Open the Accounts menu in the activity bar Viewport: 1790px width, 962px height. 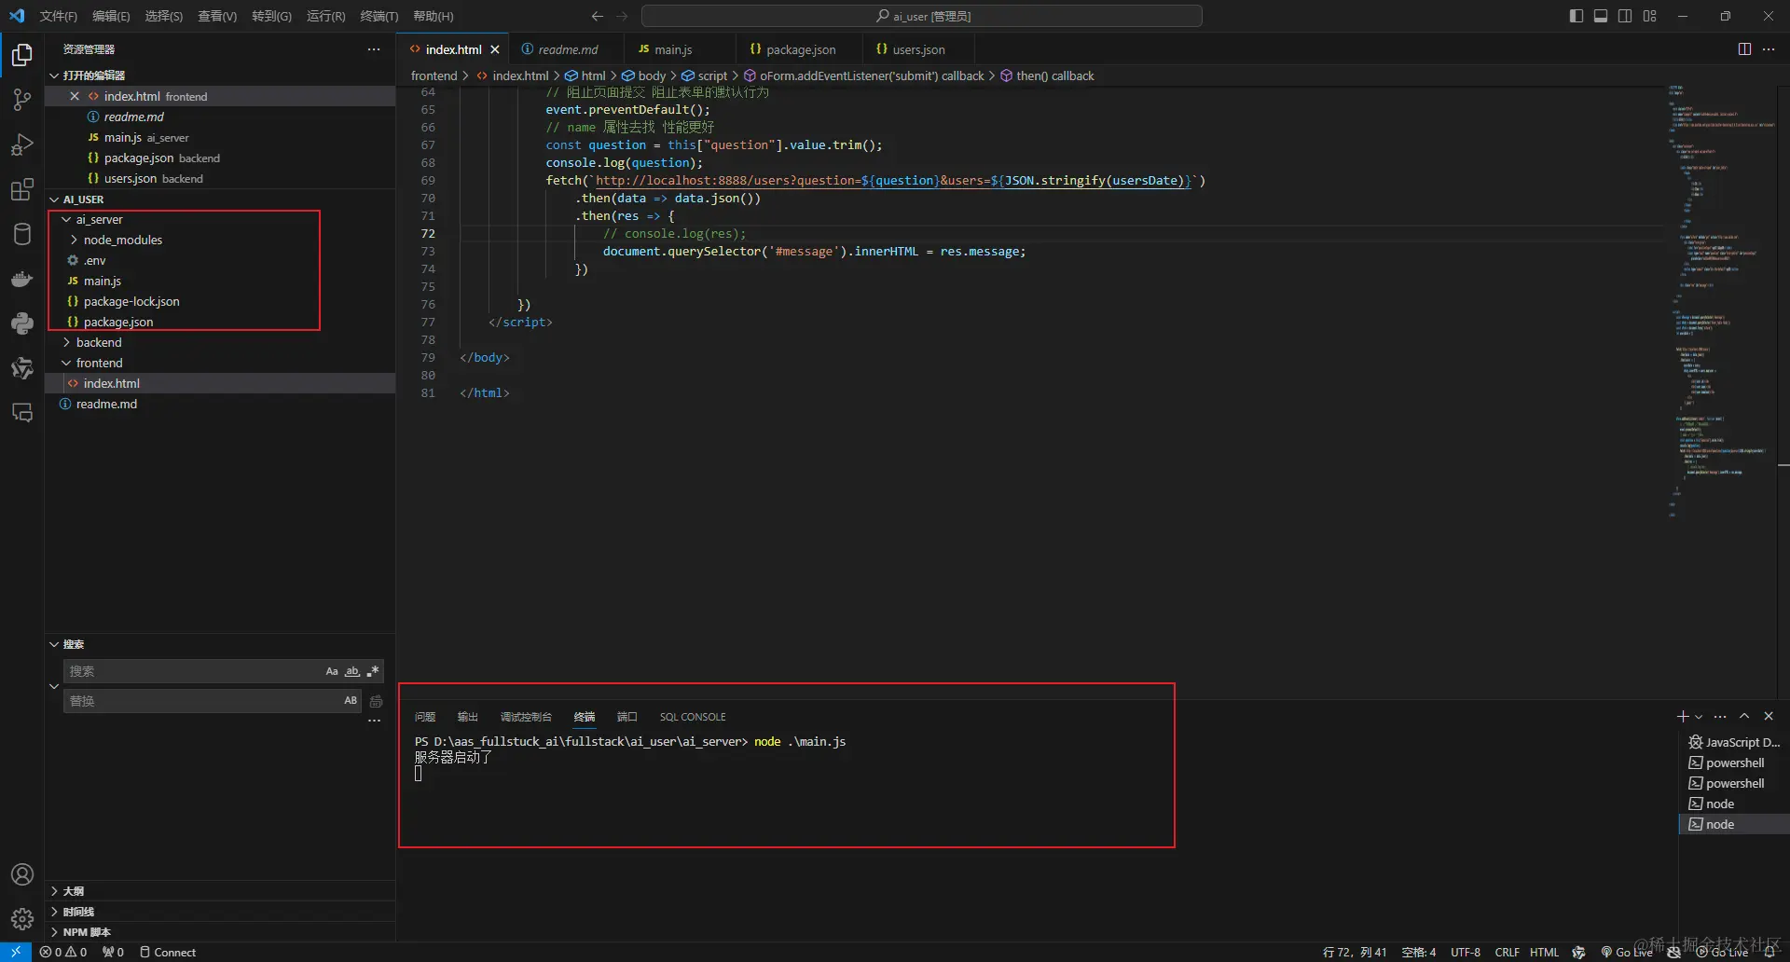point(22,874)
